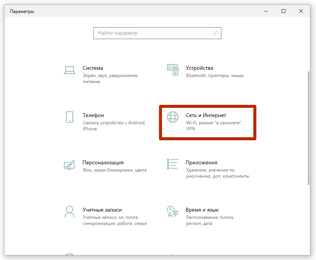Screen dimensions: 316x260
Task: Click the Телефон phone icon
Action: click(x=69, y=117)
